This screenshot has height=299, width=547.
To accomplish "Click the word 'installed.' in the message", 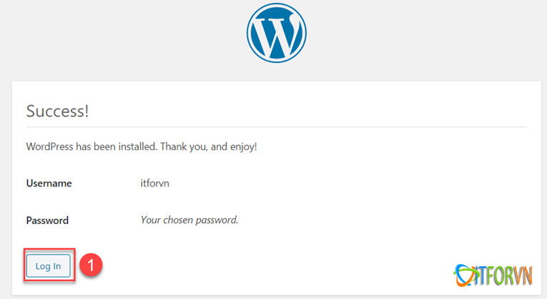I will tap(135, 147).
